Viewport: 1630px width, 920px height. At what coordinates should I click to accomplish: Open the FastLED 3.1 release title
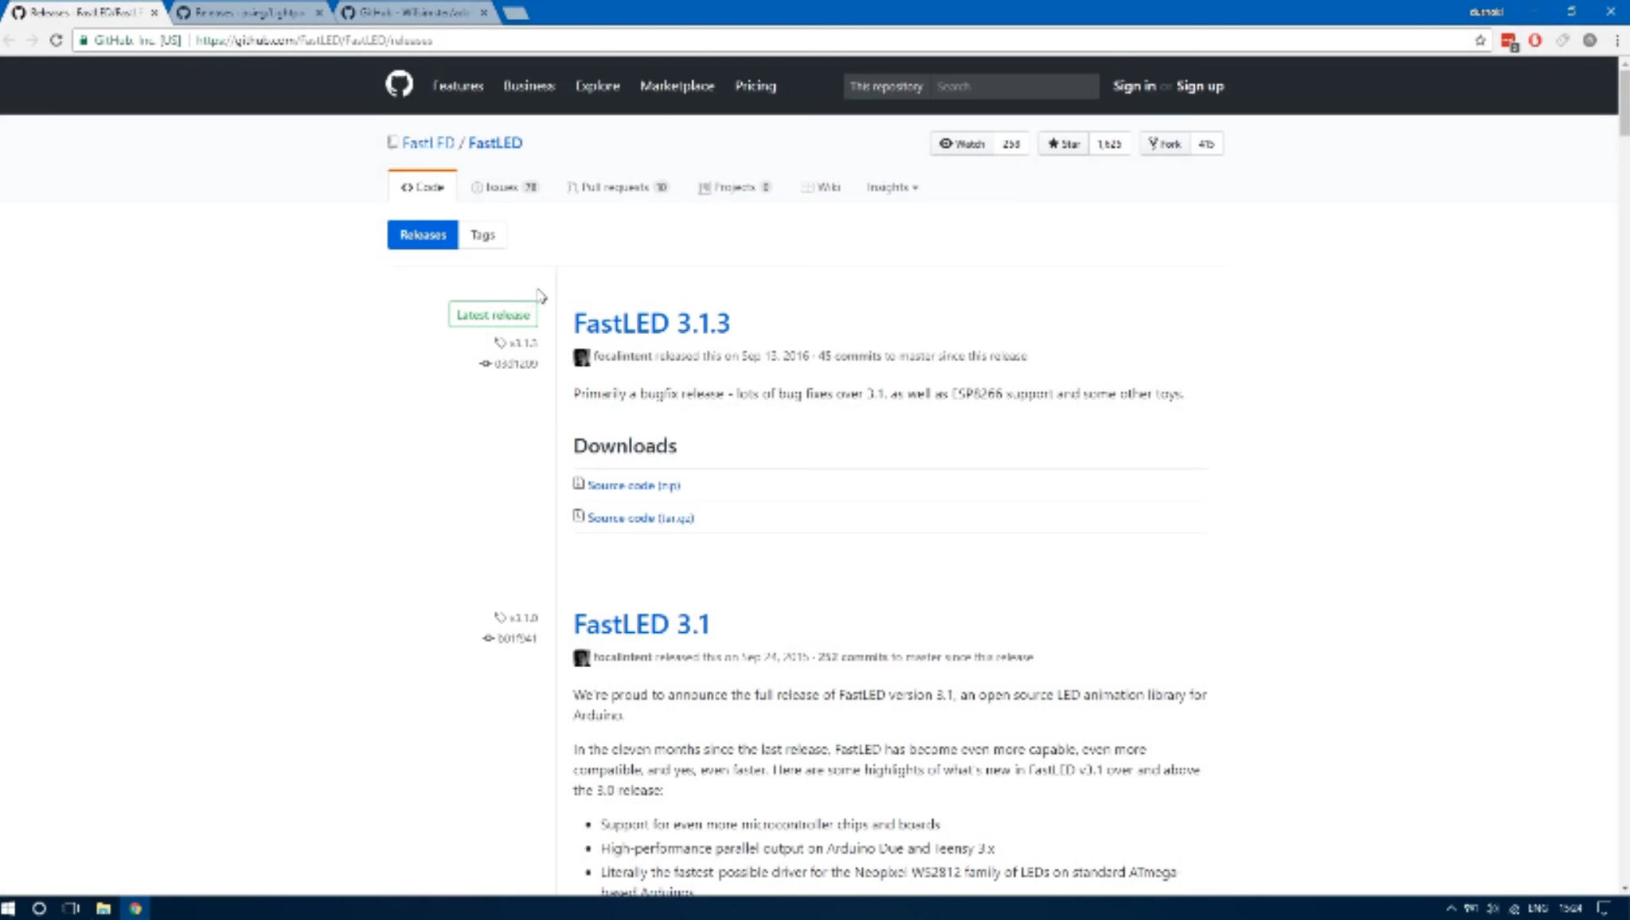[x=641, y=624]
